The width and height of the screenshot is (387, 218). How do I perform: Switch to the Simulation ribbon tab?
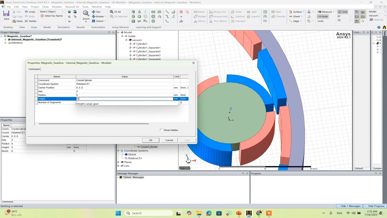(63, 27)
